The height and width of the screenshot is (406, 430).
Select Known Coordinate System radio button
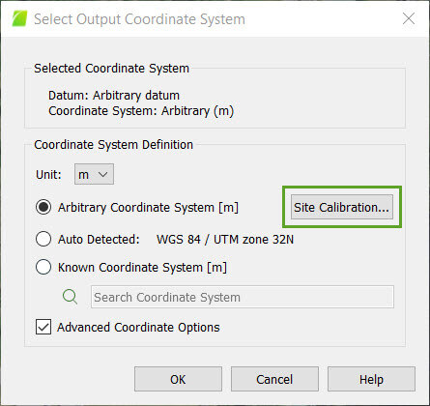[x=43, y=267]
